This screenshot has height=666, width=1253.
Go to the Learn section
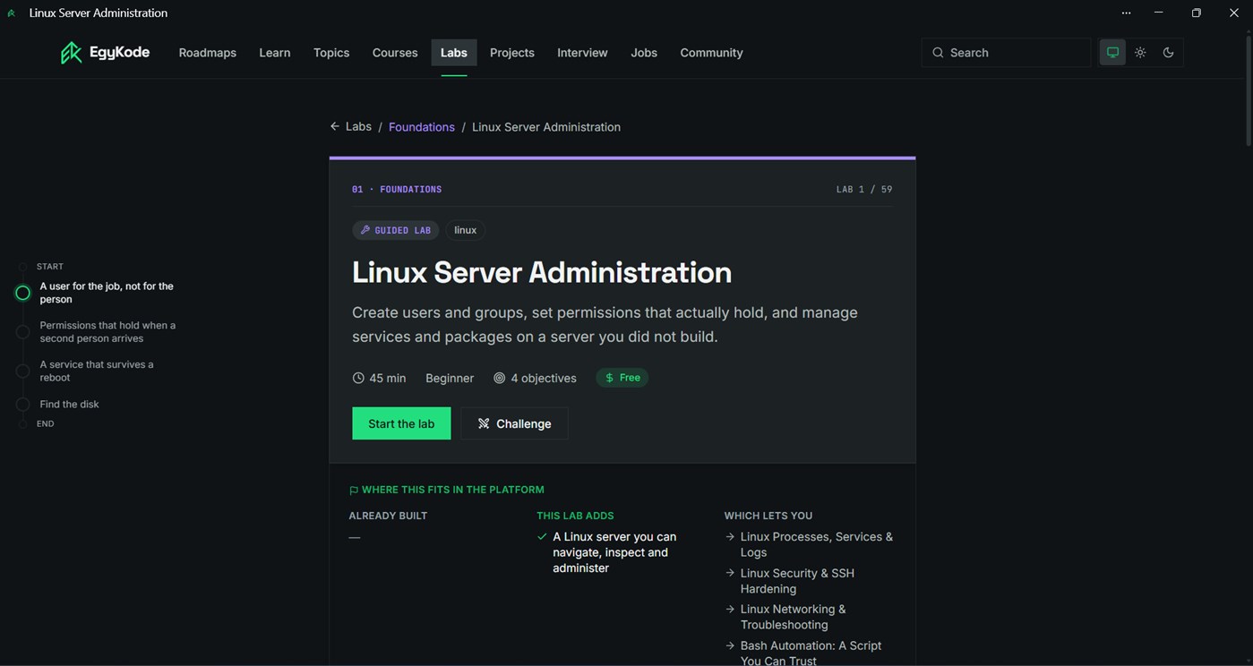[x=275, y=53]
